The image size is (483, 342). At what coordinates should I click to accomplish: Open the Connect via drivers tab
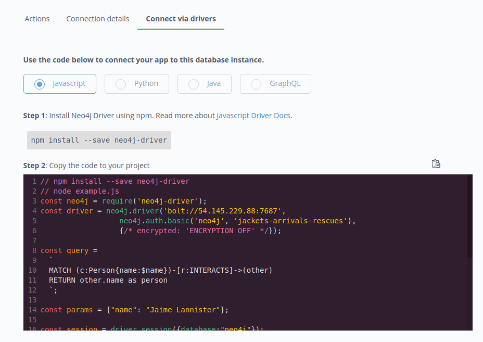pyautogui.click(x=181, y=19)
